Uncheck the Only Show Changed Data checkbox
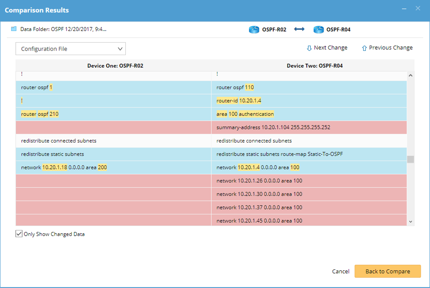The height and width of the screenshot is (288, 430). tap(19, 234)
